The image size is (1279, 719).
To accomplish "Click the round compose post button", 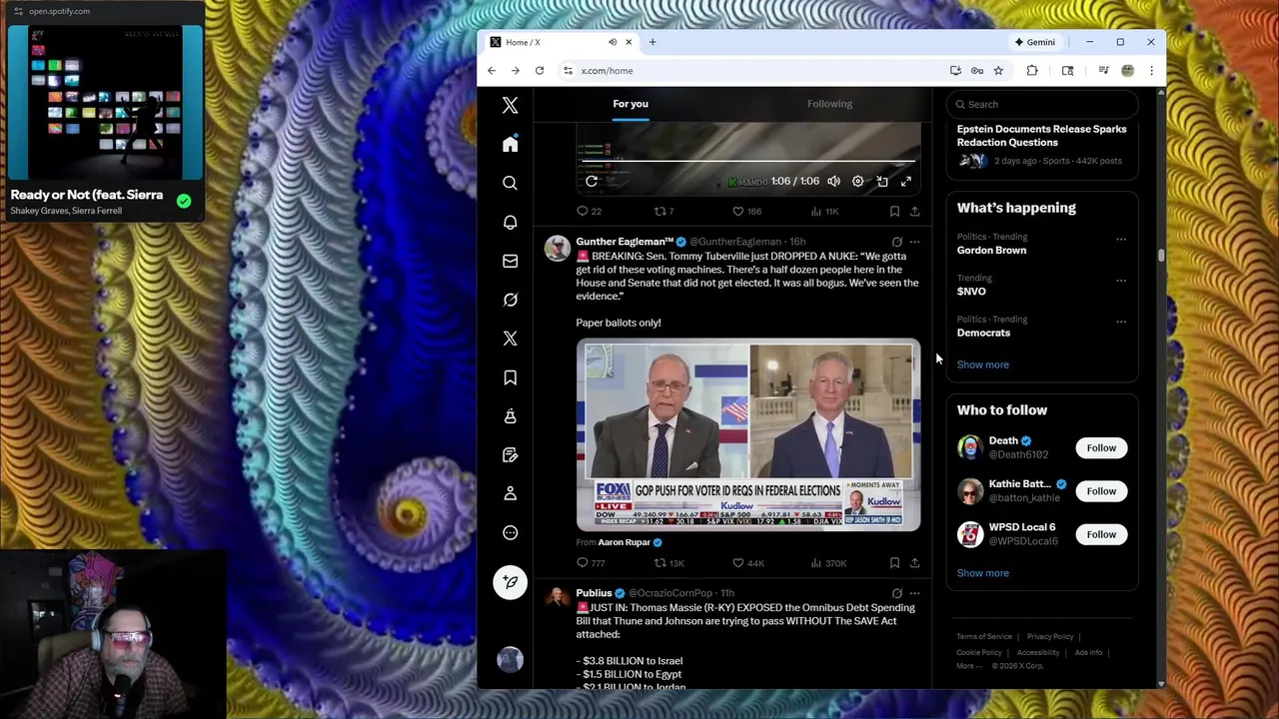I will click(510, 582).
